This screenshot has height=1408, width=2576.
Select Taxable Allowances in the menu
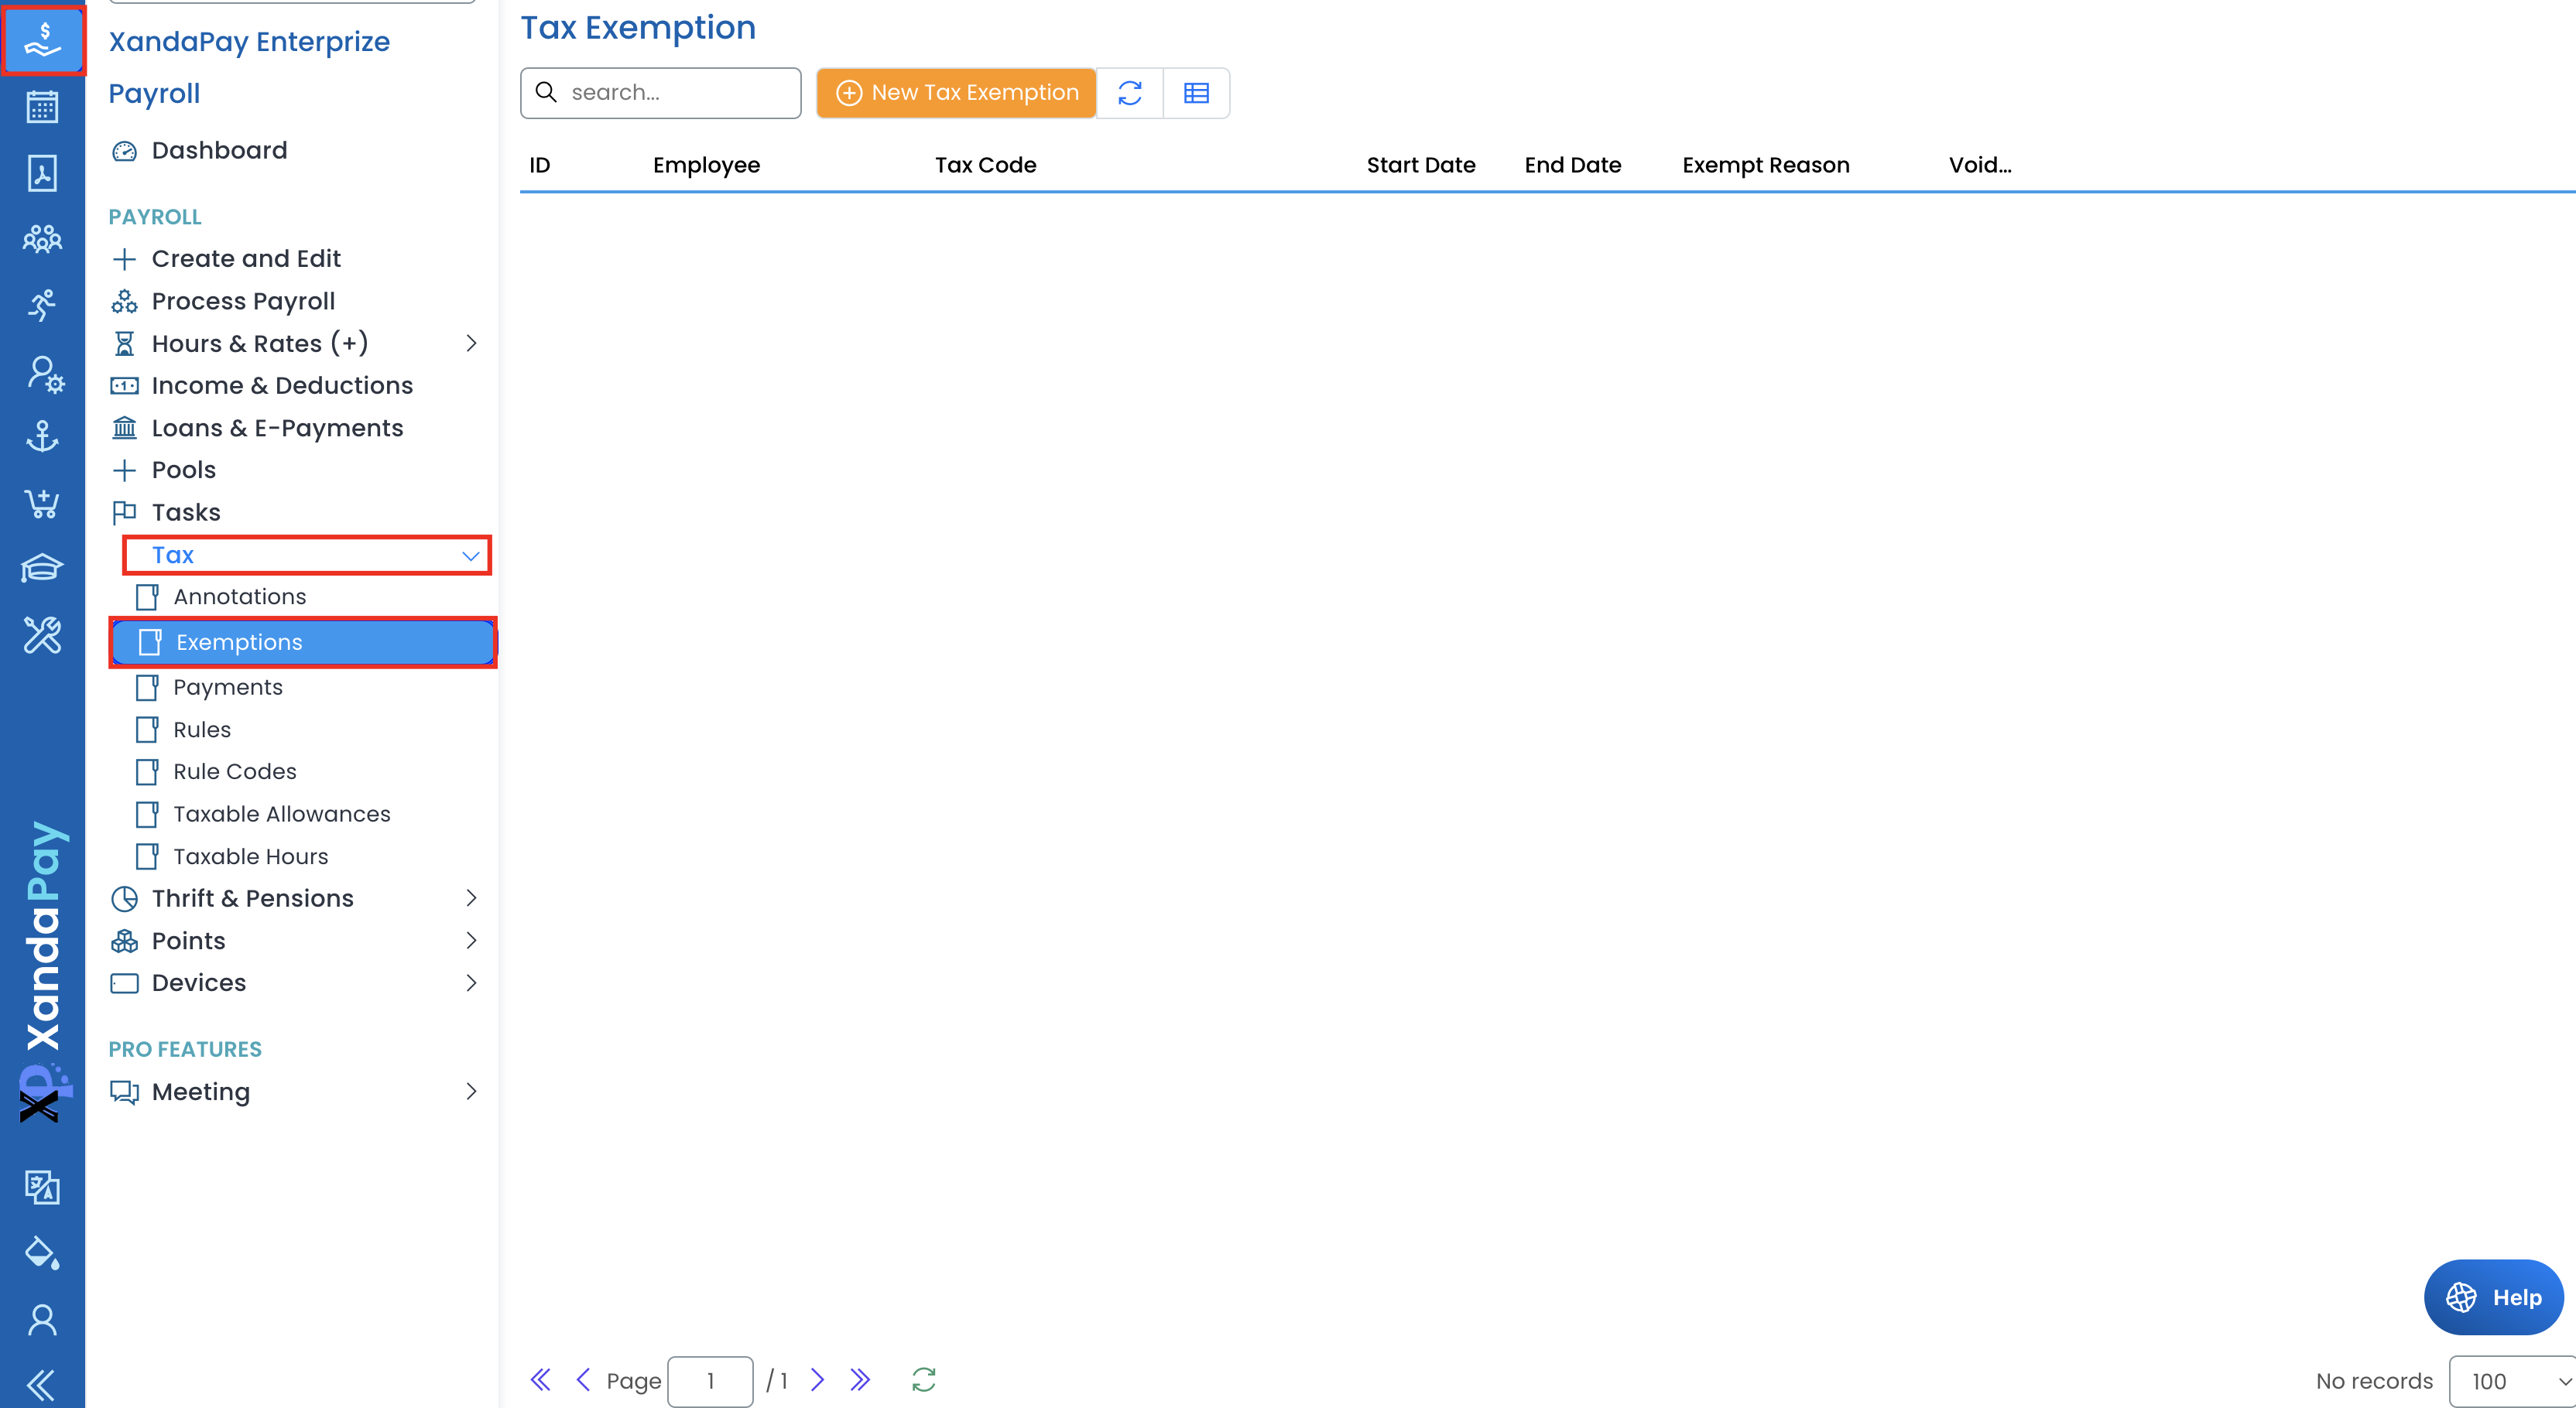281,815
